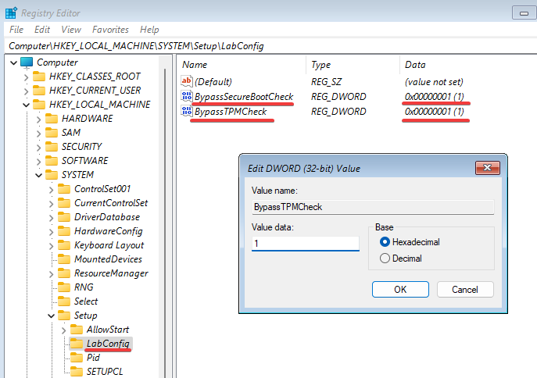Click the Computer icon in tree root
This screenshot has height=378, width=537.
coord(27,62)
